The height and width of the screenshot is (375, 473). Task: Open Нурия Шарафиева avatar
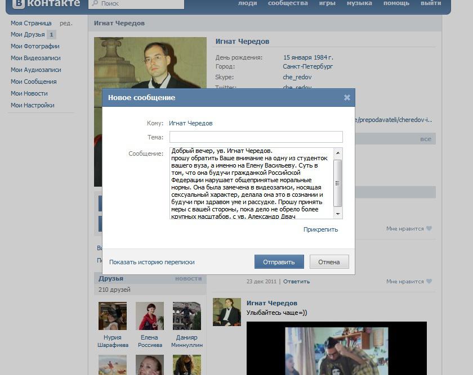(x=113, y=316)
